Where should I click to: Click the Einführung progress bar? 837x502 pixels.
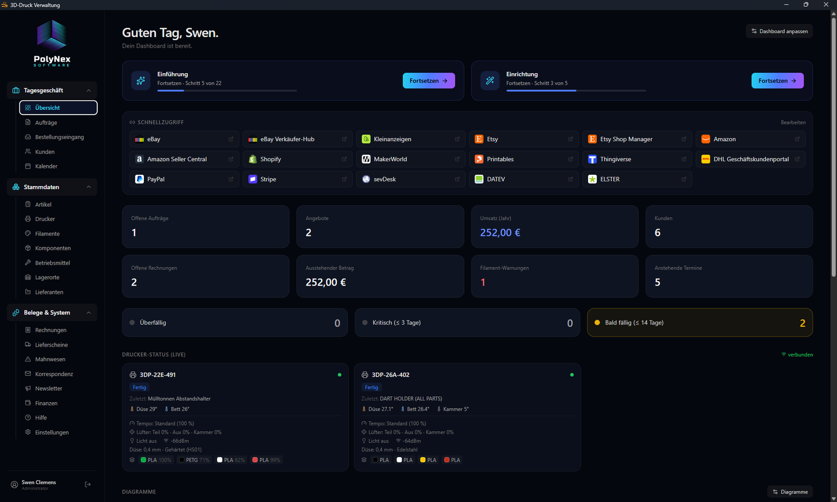[x=227, y=90]
